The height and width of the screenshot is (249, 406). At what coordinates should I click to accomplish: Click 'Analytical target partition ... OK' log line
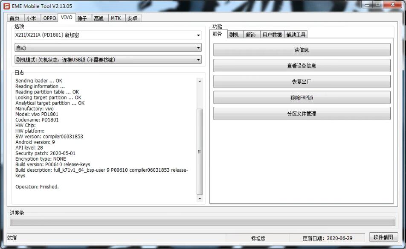pos(50,103)
